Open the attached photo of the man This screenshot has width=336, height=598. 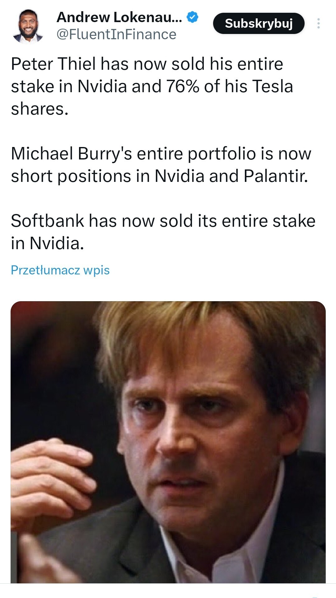168,442
